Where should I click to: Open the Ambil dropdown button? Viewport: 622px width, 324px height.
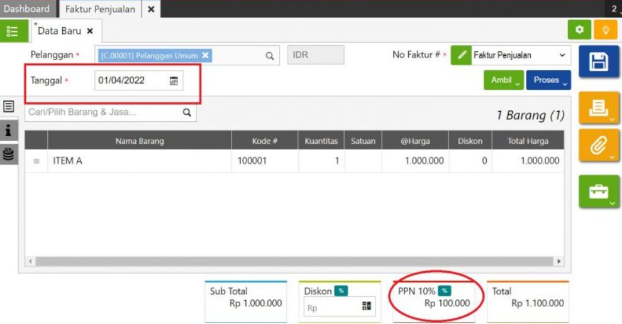click(x=503, y=80)
